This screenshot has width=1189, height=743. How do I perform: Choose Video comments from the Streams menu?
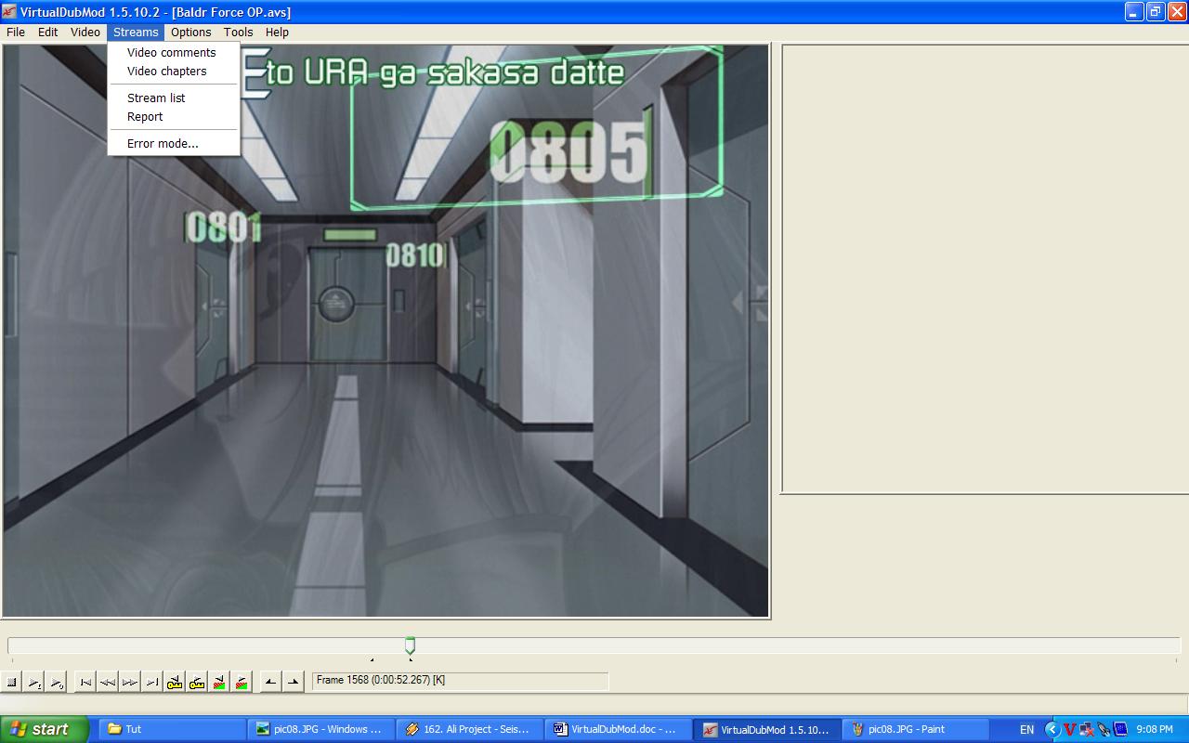[x=174, y=53]
